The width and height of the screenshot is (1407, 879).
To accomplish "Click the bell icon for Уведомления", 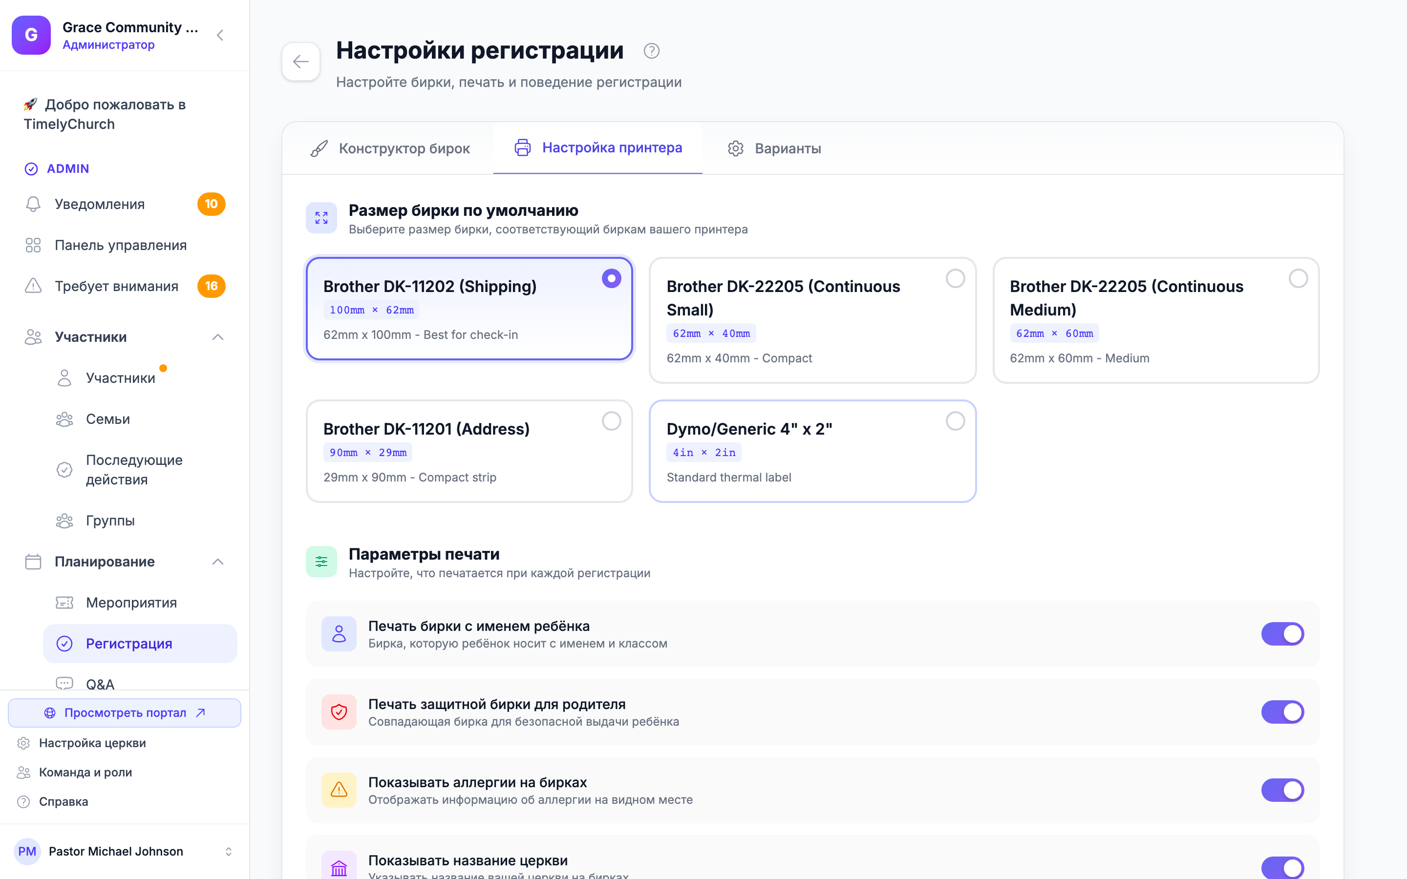I will click(33, 204).
